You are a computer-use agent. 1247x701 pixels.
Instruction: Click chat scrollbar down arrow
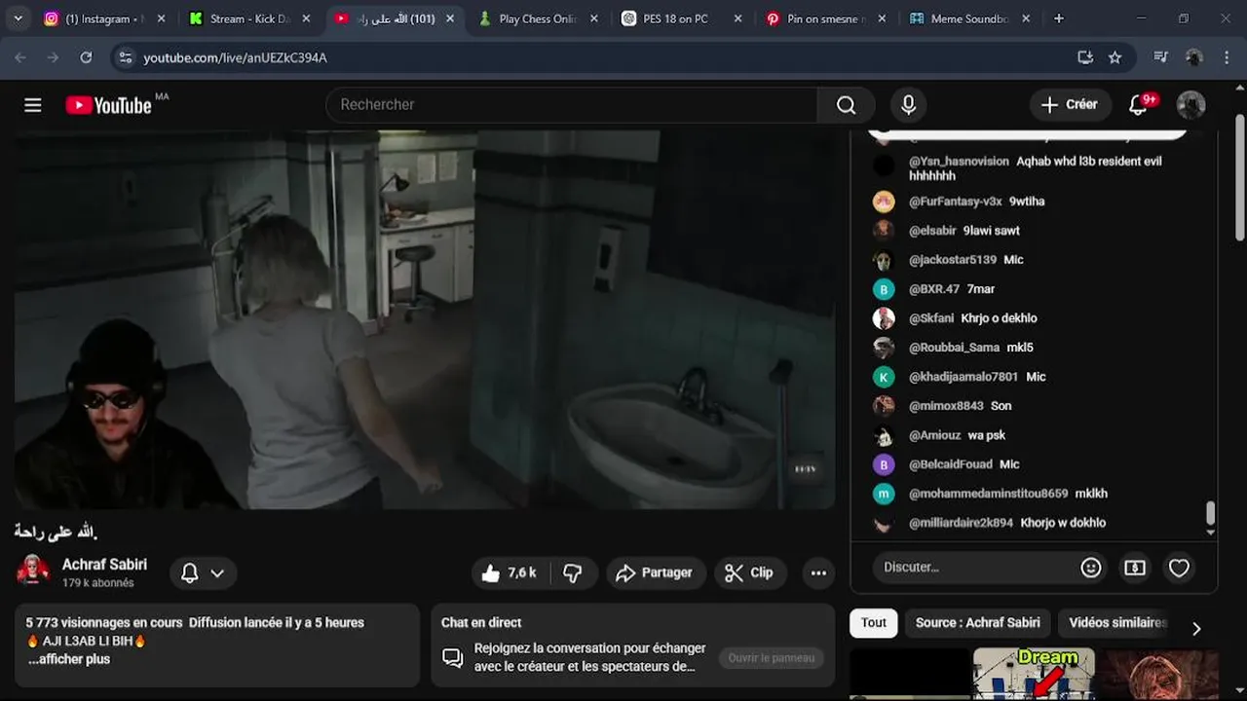(x=1211, y=533)
